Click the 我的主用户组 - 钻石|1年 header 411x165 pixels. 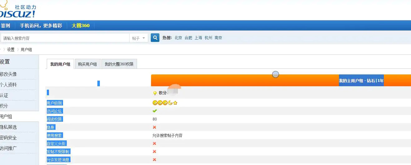(361, 81)
